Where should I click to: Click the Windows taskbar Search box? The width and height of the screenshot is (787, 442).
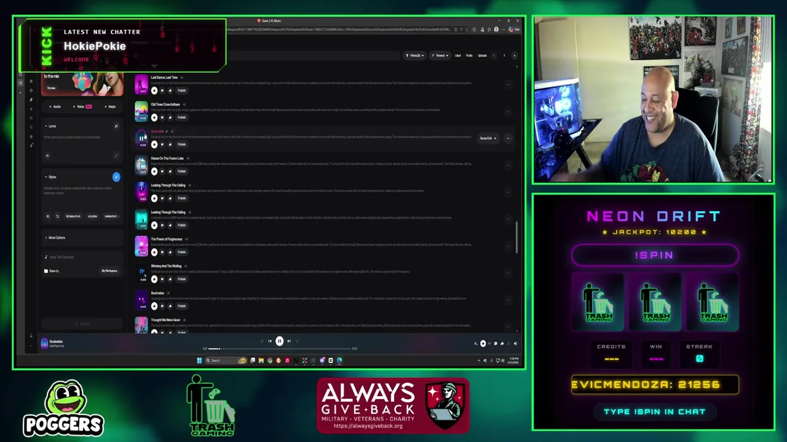(226, 360)
